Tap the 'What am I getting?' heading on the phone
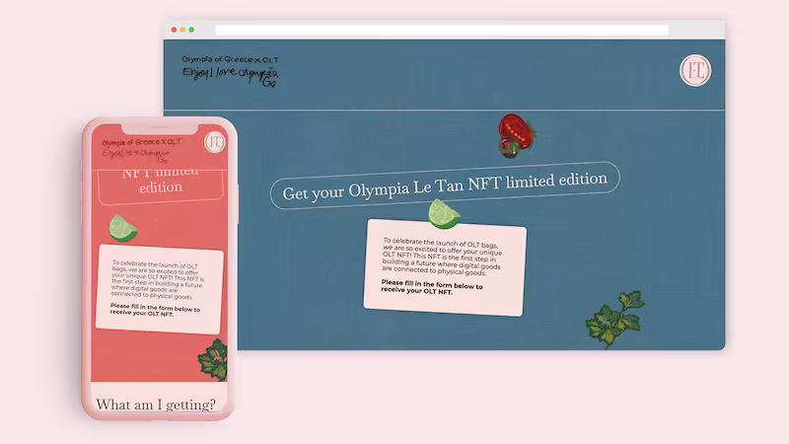This screenshot has height=444, width=789. [x=156, y=405]
